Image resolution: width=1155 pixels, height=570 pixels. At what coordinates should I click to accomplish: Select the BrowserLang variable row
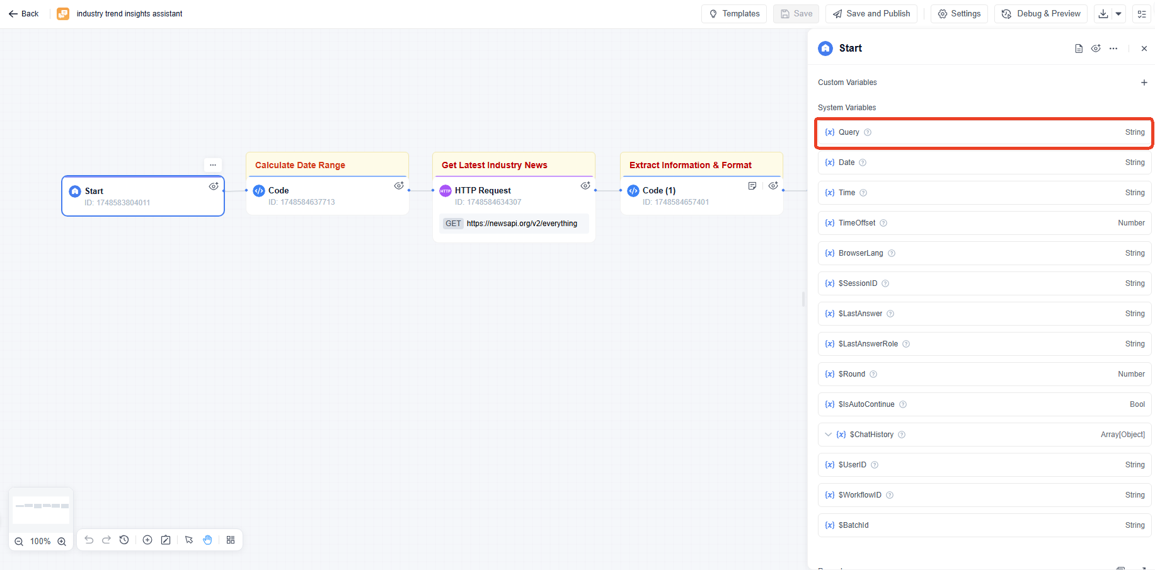coord(984,253)
